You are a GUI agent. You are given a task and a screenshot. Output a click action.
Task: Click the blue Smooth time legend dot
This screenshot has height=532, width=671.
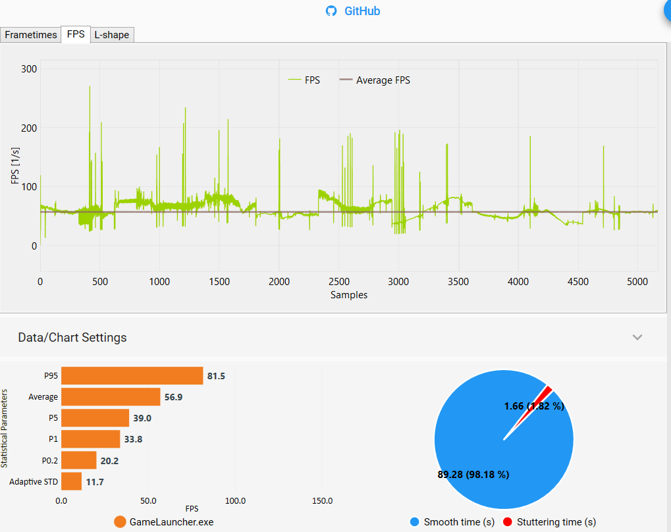pyautogui.click(x=414, y=521)
